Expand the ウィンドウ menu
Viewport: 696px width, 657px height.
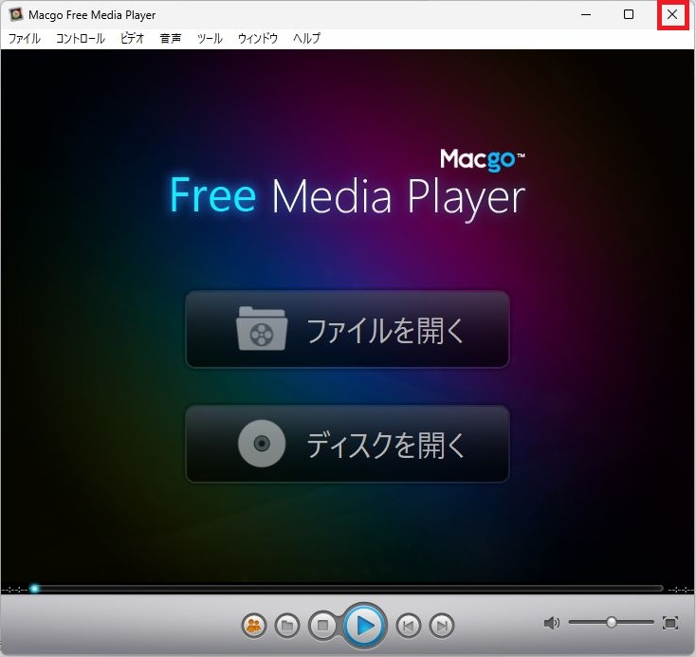pos(258,39)
